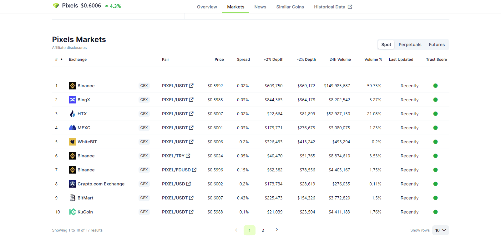Open the Similar Coins tab
The width and height of the screenshot is (501, 244).
tap(290, 7)
